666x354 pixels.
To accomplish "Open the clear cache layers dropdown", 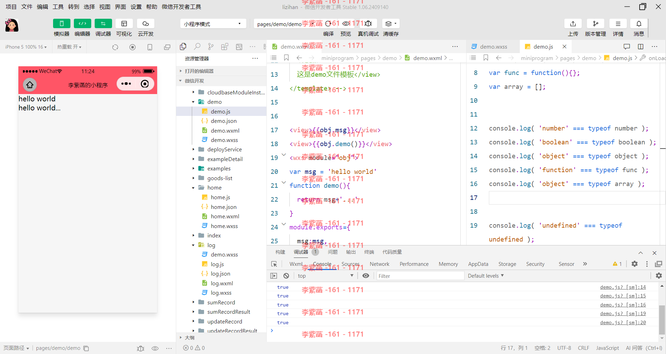I will point(391,24).
